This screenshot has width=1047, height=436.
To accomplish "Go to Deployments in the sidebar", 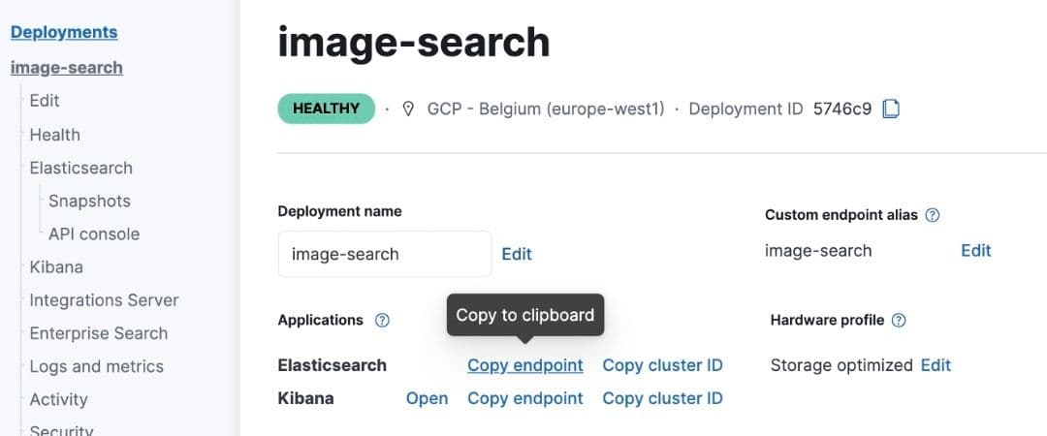I will 64,32.
